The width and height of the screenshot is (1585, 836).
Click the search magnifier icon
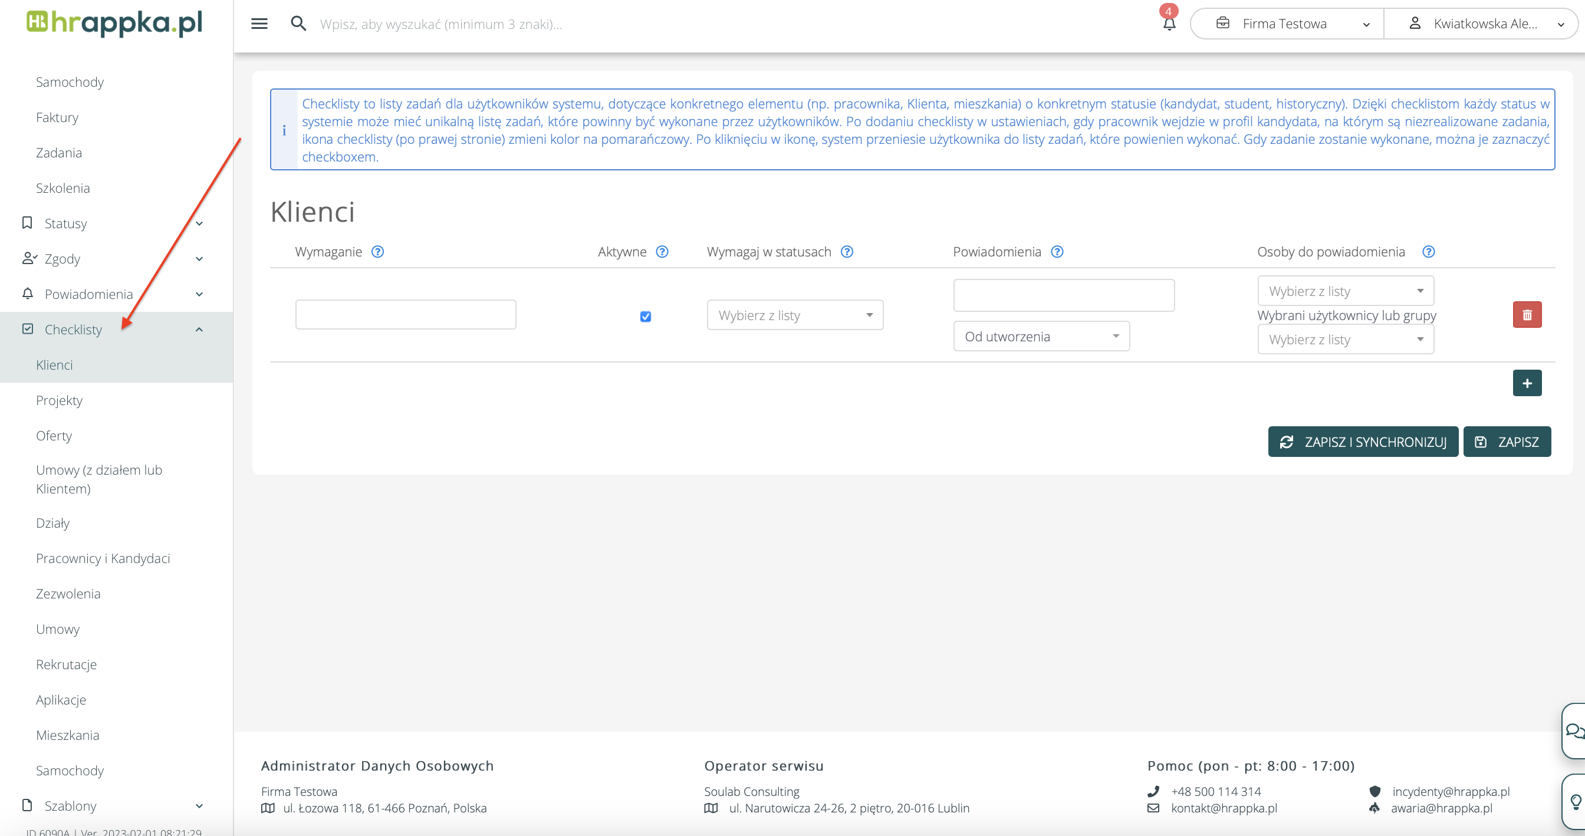tap(298, 24)
